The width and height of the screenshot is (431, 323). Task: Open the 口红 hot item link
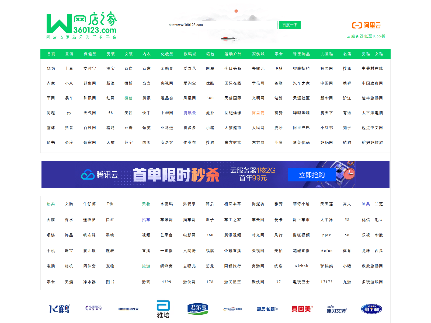point(110,220)
